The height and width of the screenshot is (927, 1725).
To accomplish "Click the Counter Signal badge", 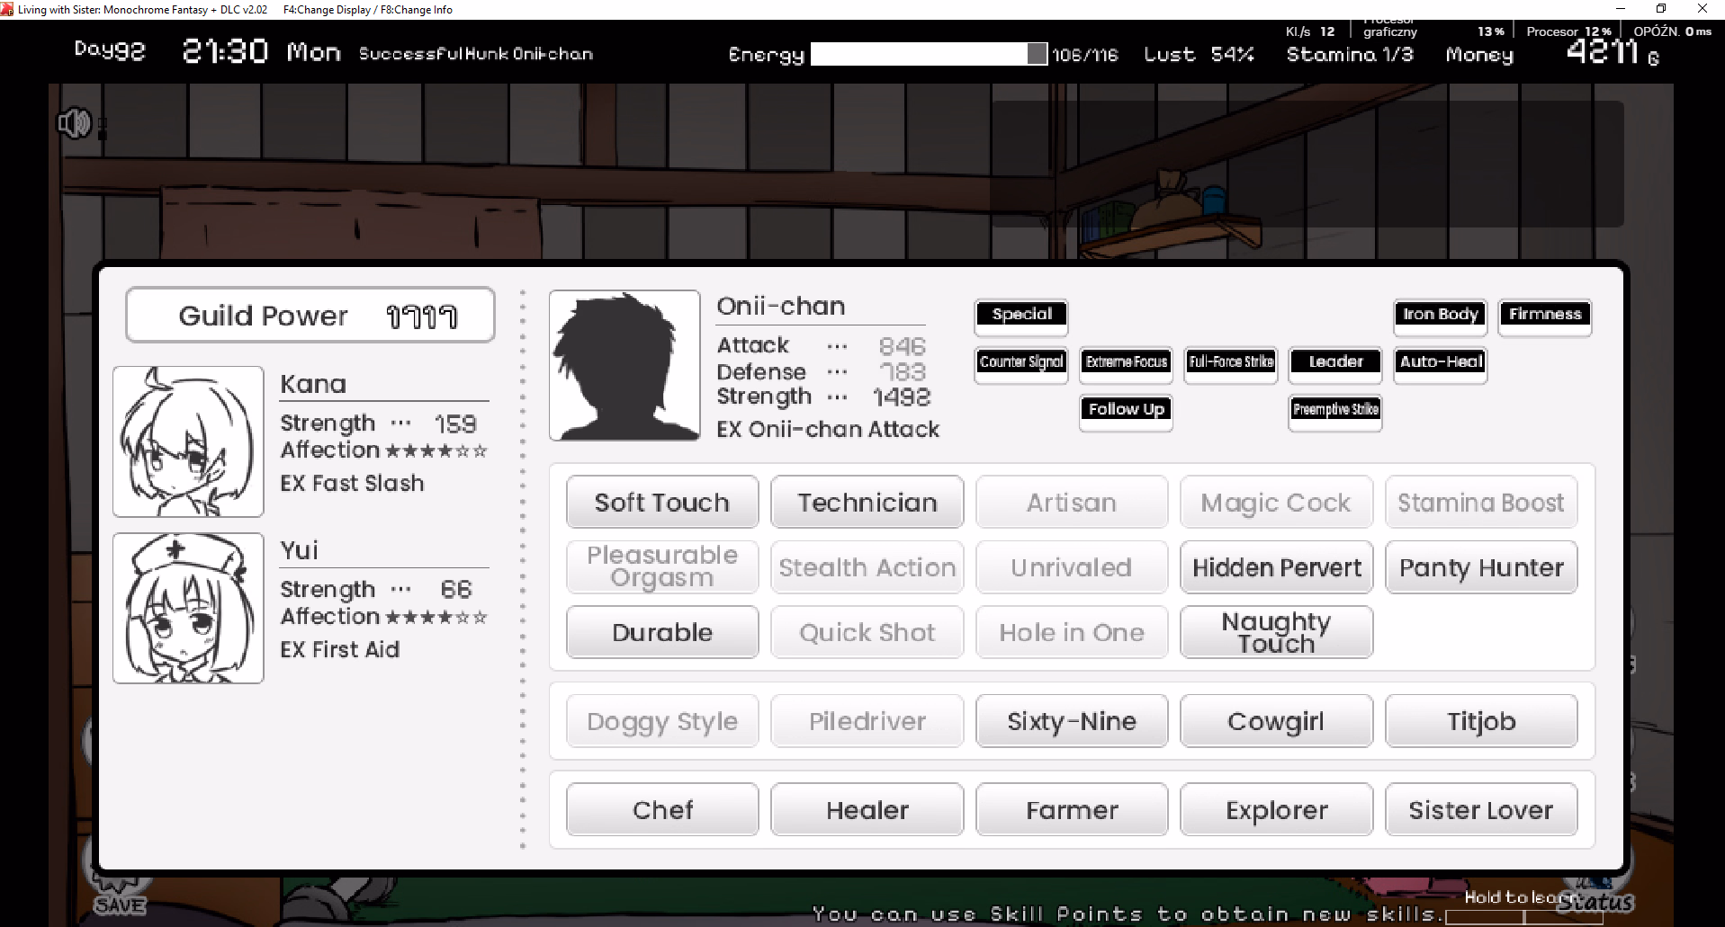I will [1021, 362].
